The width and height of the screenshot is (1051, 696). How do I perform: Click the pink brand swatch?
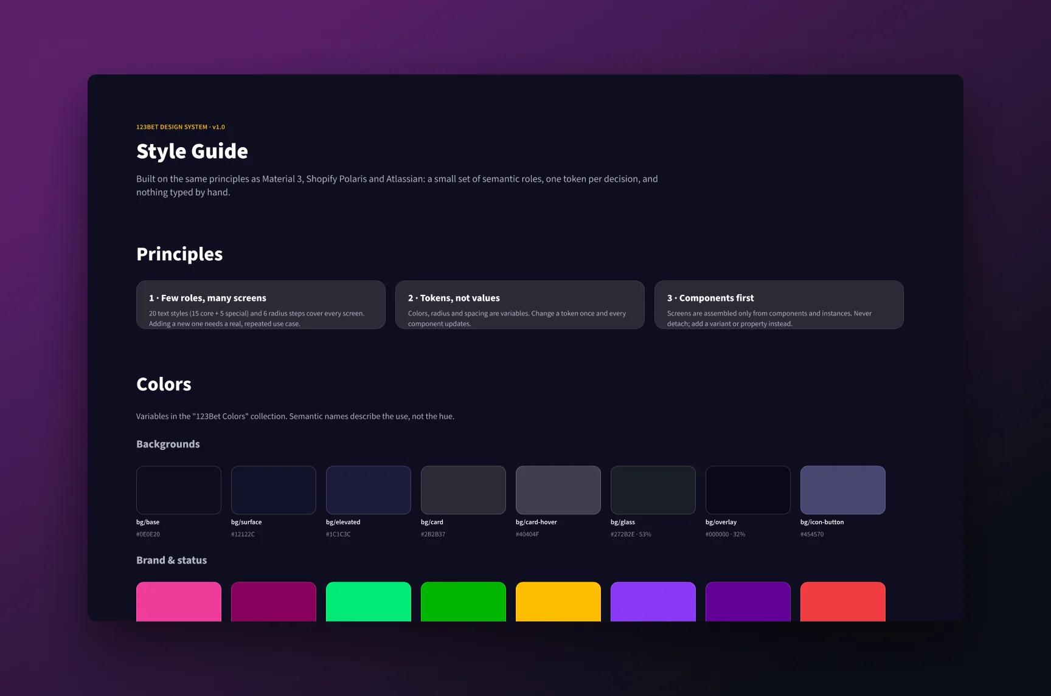tap(179, 602)
